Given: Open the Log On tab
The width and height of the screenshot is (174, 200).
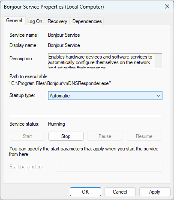Looking at the screenshot, I should click(35, 21).
